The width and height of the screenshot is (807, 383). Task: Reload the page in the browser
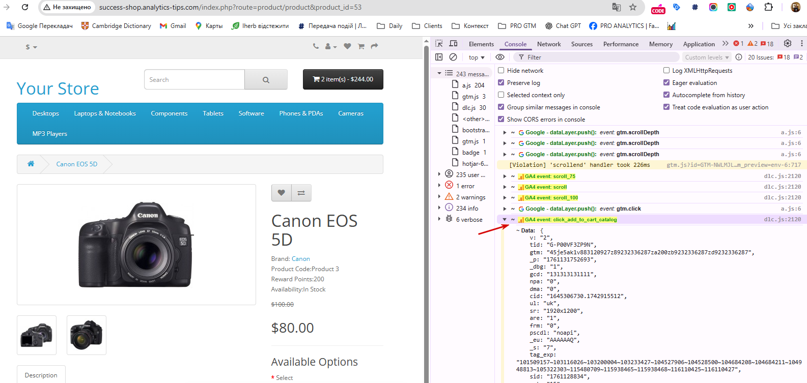point(25,7)
